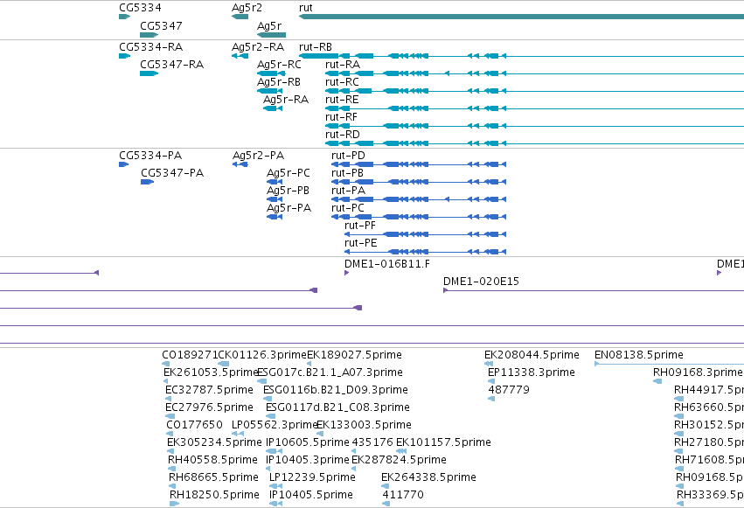
Task: Click the rut-RD transcript label
Action: (343, 135)
